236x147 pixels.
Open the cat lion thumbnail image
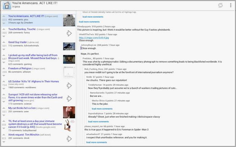click(x=69, y=112)
